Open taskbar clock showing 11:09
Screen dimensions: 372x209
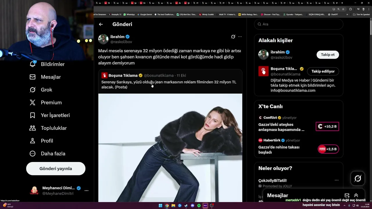pos(365,206)
